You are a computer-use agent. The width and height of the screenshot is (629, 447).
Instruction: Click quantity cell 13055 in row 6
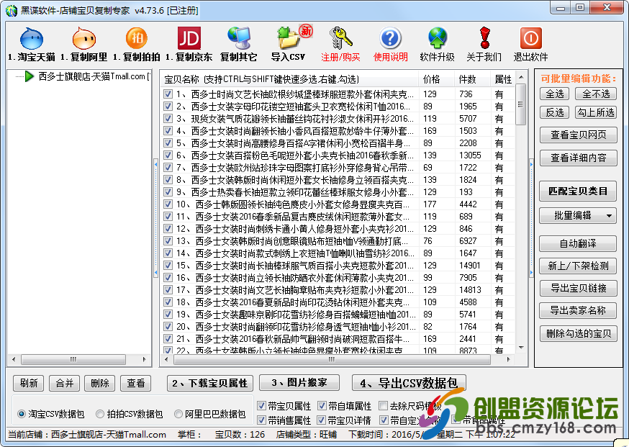[x=470, y=155]
